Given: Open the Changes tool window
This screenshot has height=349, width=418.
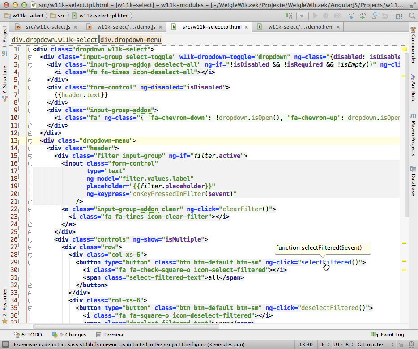Looking at the screenshot, I should [69, 335].
